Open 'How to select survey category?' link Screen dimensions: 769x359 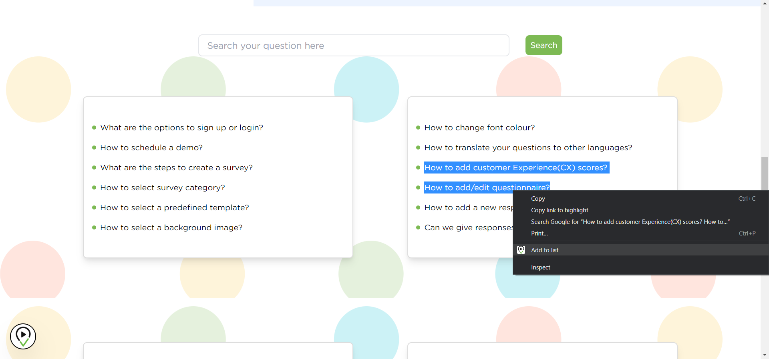click(162, 187)
